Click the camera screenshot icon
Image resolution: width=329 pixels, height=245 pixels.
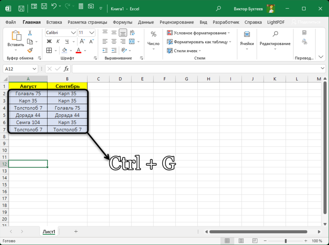91,6
